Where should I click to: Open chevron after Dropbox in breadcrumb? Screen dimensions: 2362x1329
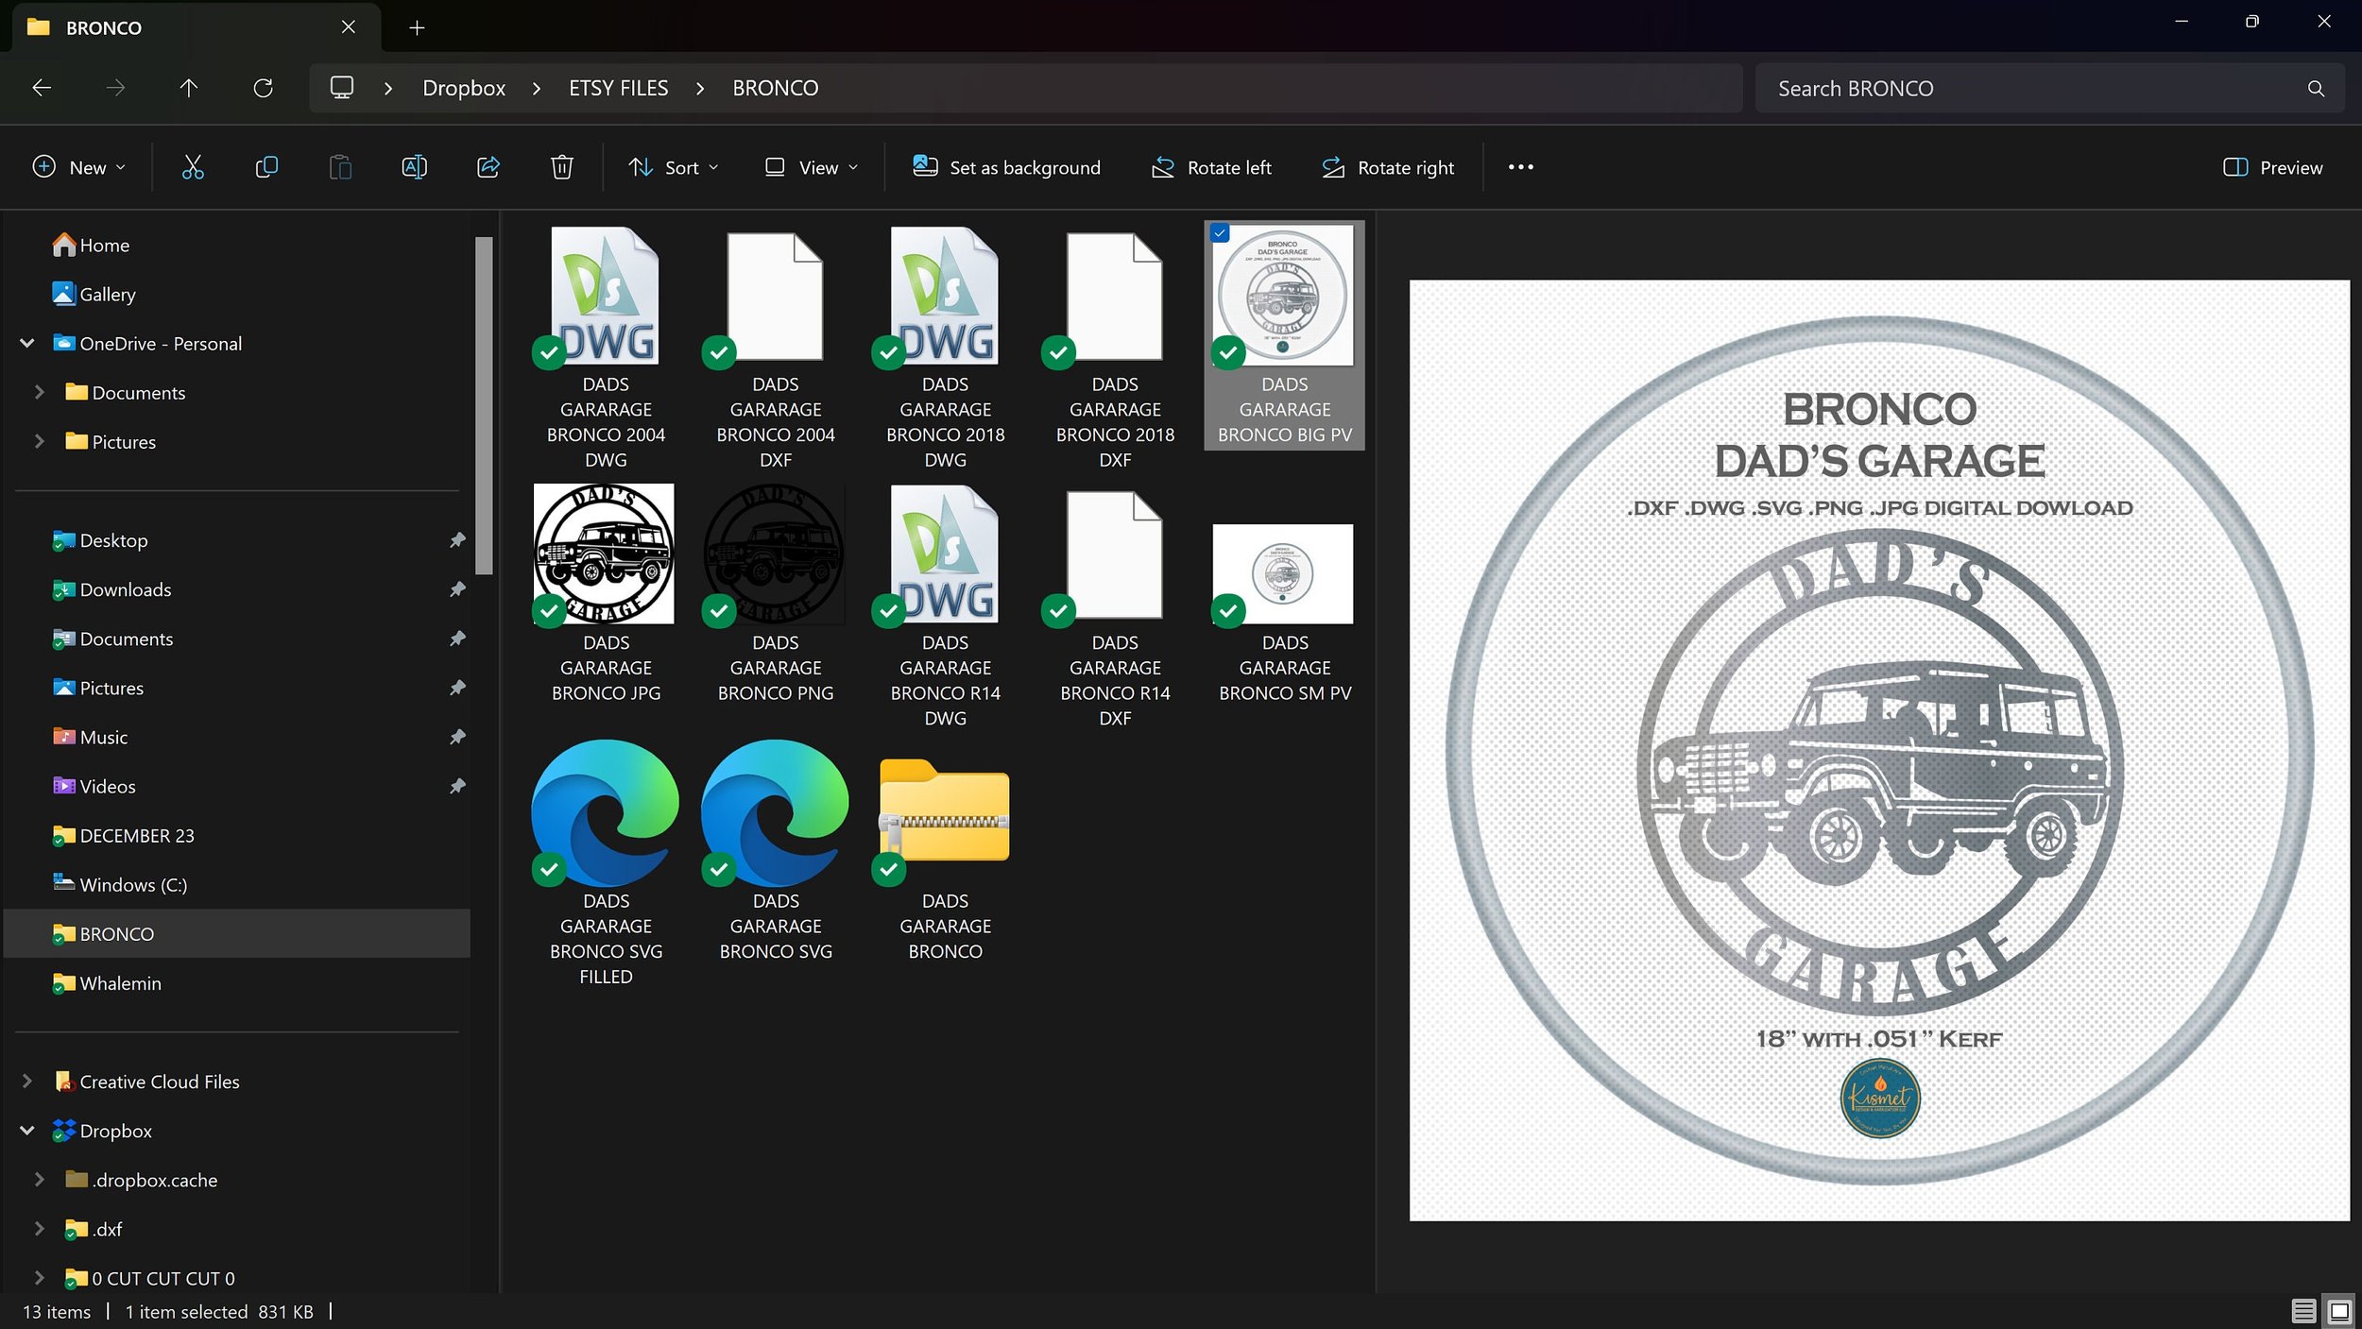pos(537,88)
